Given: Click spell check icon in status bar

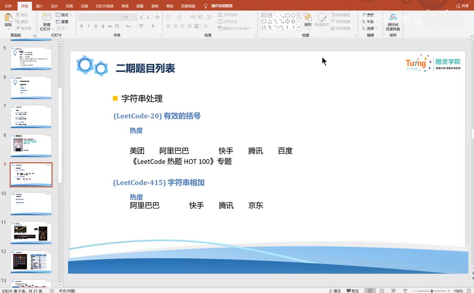Looking at the screenshot, I should pyautogui.click(x=52, y=291).
